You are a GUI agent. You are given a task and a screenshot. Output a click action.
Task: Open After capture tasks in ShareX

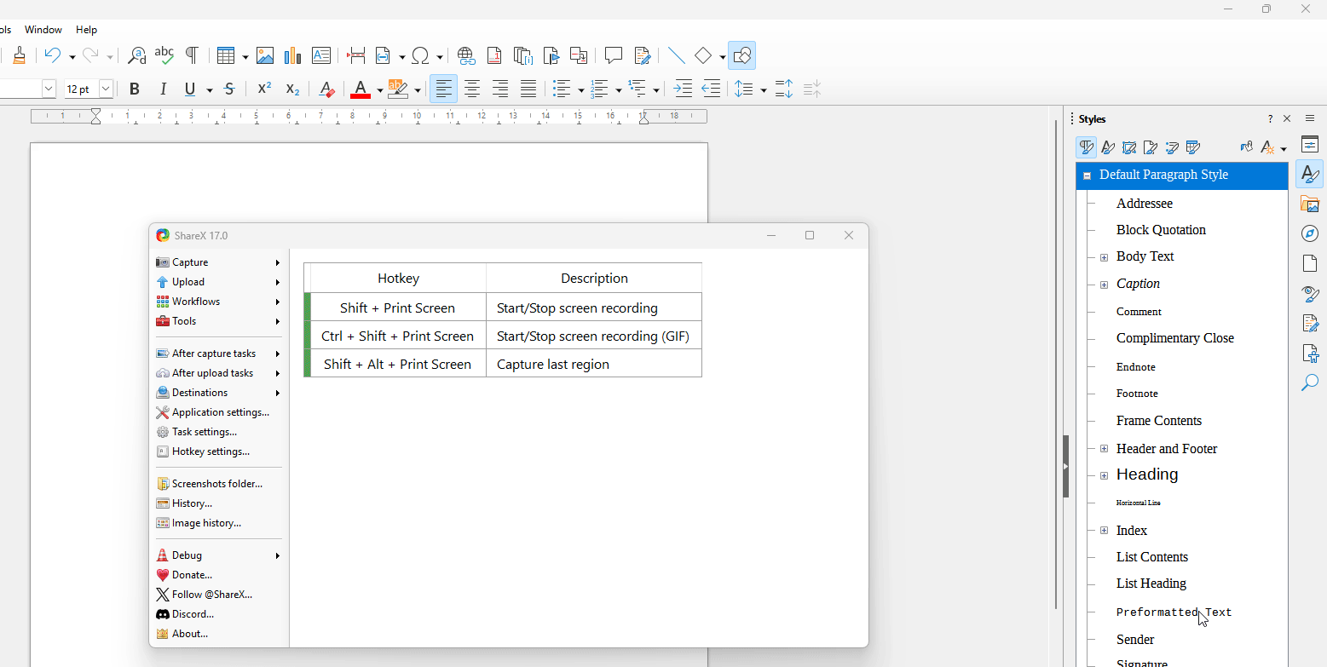click(x=218, y=354)
